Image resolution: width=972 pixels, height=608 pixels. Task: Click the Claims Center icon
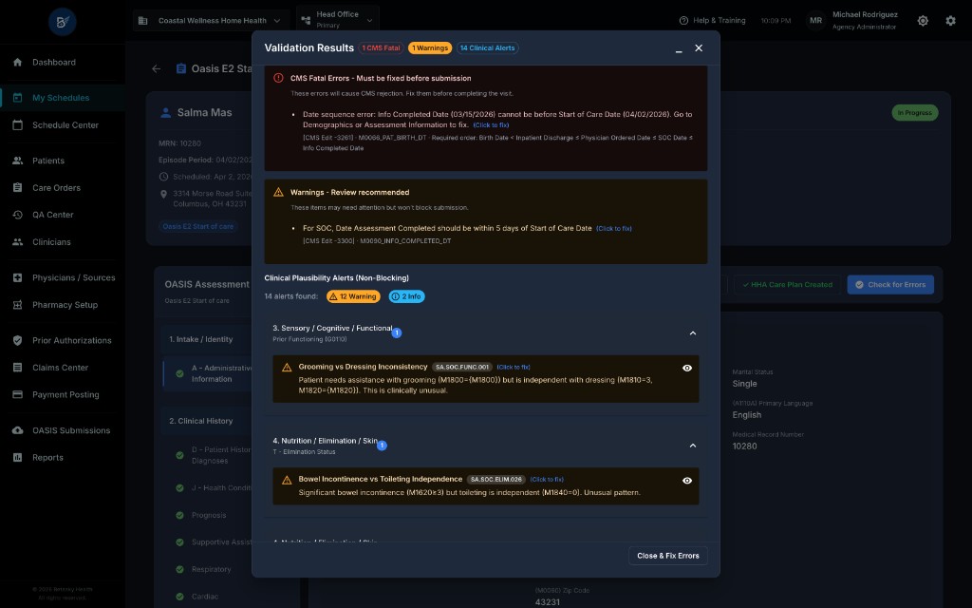pyautogui.click(x=17, y=368)
